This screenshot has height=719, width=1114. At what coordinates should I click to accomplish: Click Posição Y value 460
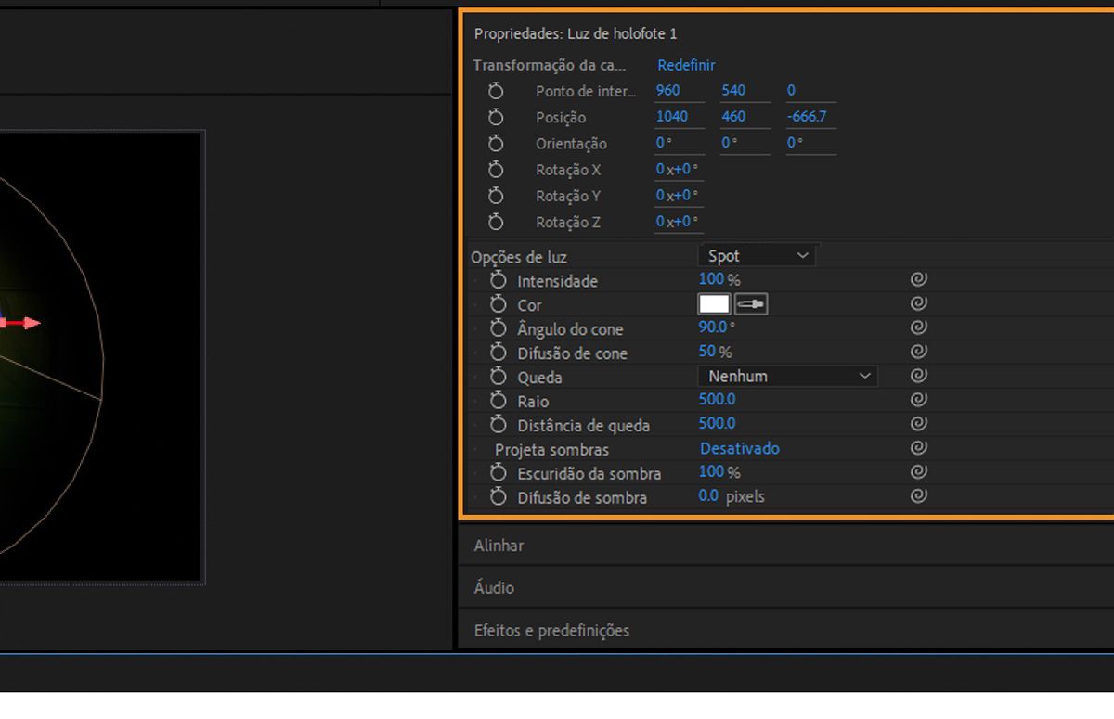tap(733, 116)
